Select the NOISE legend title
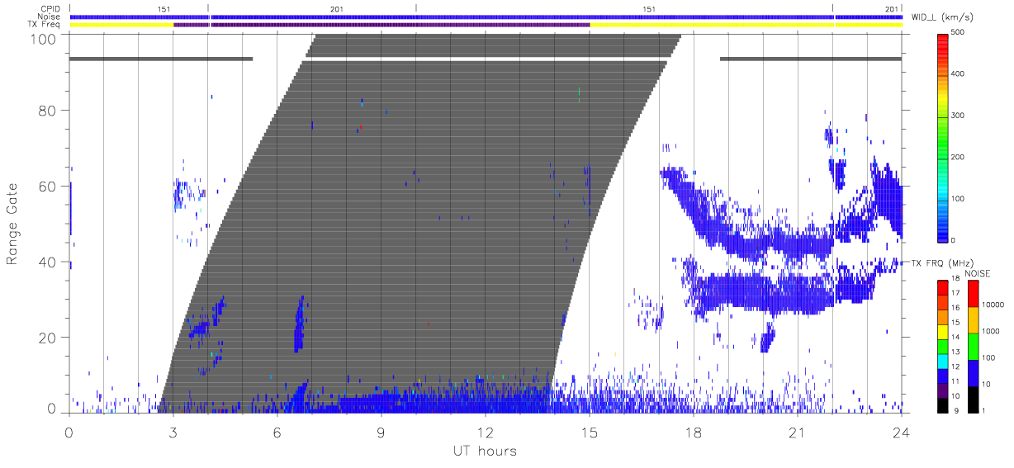The image size is (1014, 468). 978,272
